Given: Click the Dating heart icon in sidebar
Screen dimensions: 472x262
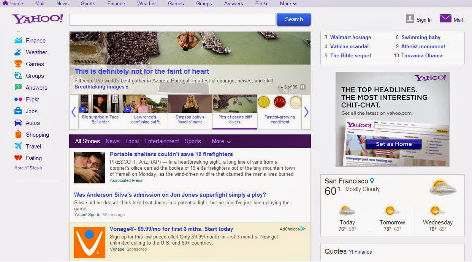Looking at the screenshot, I should click(18, 158).
